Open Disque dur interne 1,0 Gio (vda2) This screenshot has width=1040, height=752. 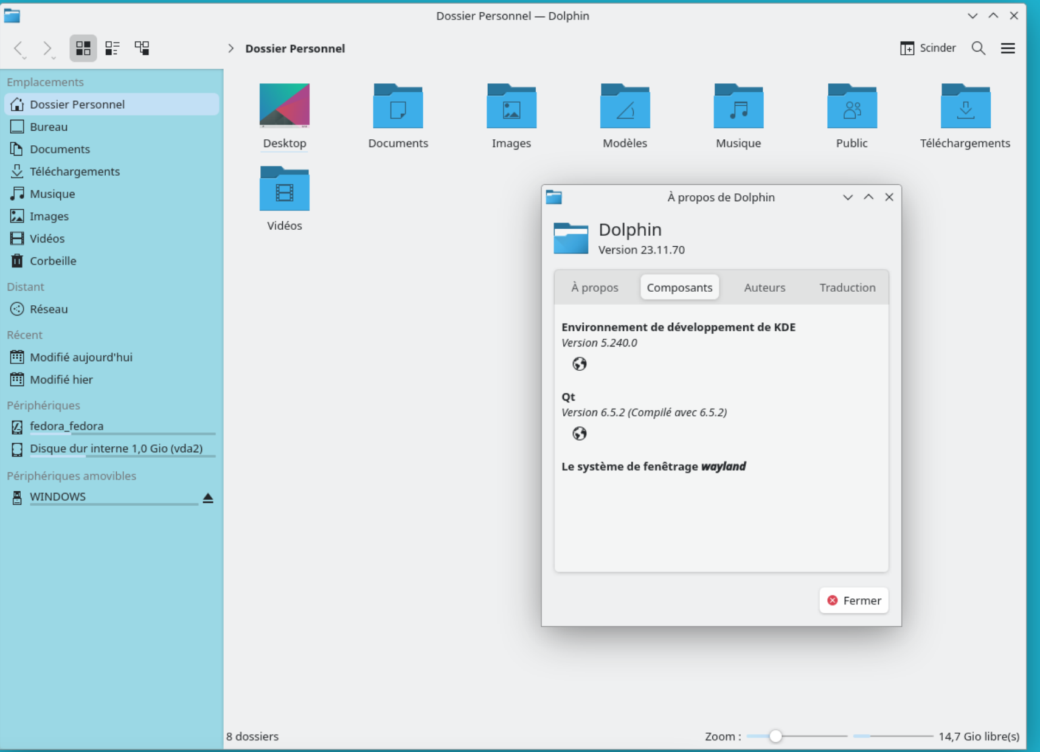[112, 449]
